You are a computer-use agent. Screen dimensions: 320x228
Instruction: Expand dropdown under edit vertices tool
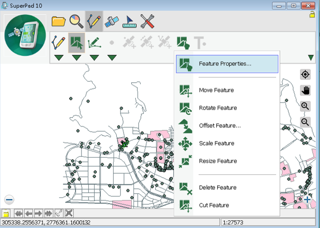[x=94, y=58]
